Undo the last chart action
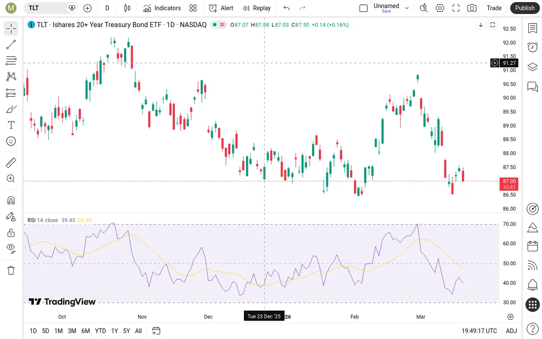 [x=286, y=8]
